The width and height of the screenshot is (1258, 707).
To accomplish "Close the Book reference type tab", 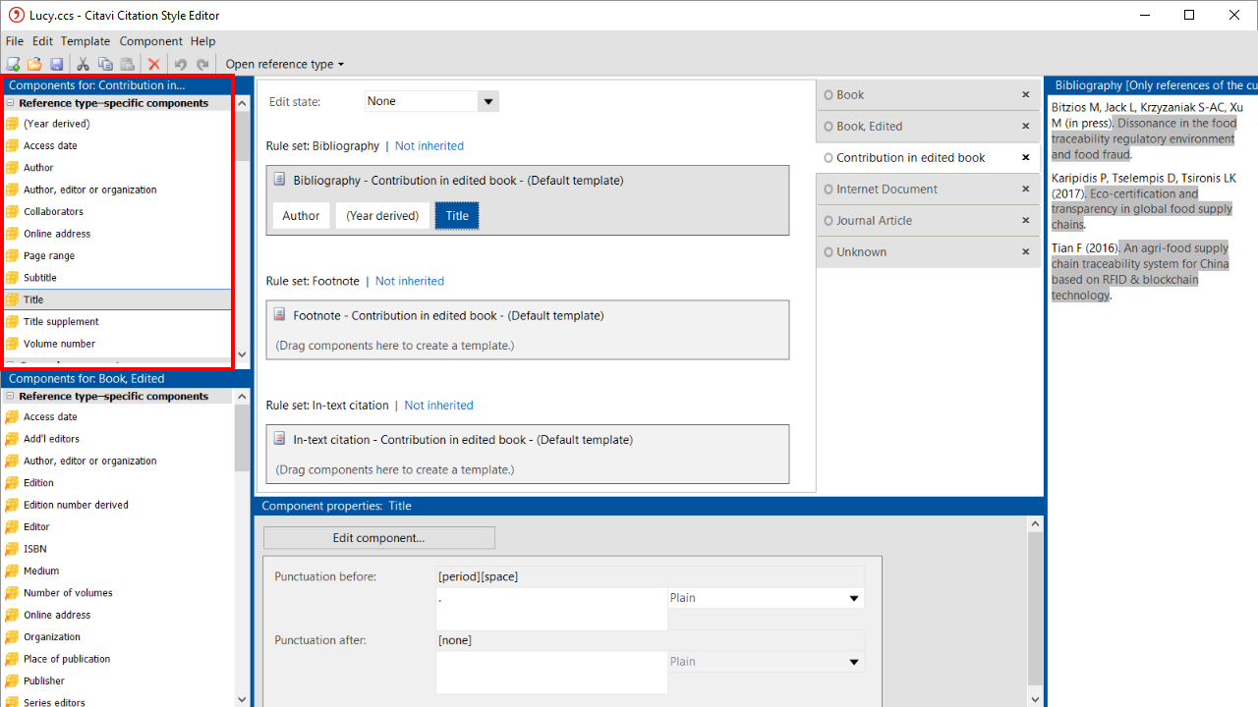I will pos(1026,95).
